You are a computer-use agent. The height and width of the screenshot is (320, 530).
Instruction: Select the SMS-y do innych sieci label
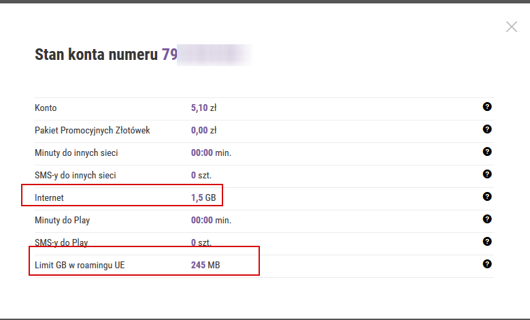pos(75,175)
